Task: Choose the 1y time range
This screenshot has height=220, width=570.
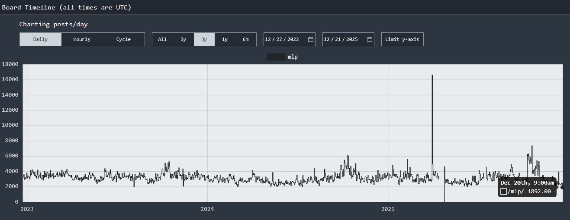Action: pos(225,39)
